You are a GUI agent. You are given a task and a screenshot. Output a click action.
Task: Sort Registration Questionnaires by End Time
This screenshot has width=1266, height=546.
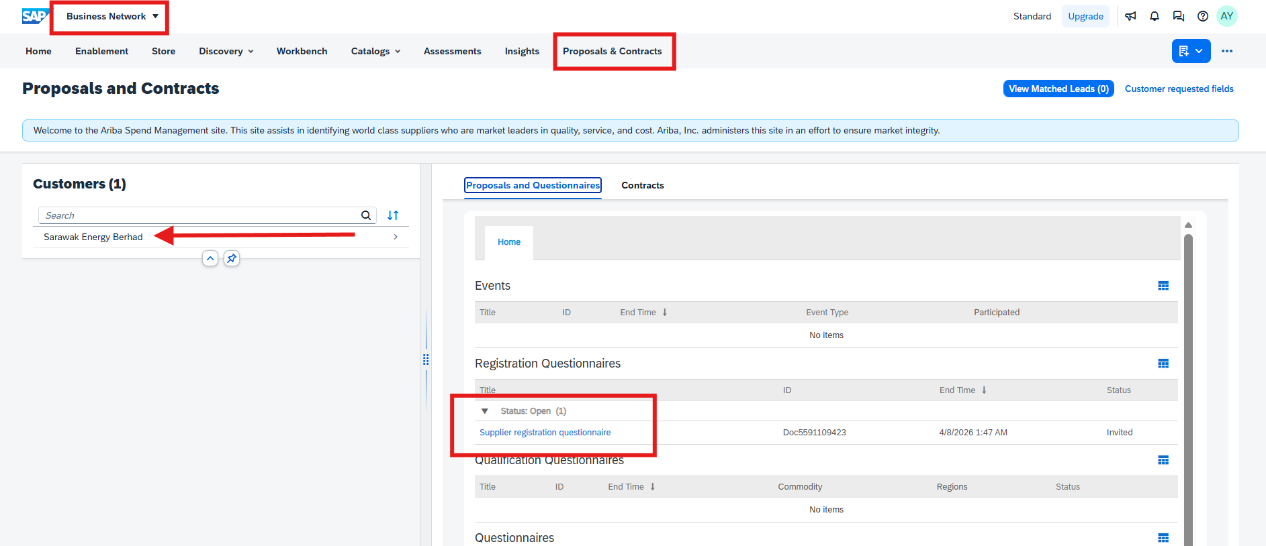click(x=962, y=390)
